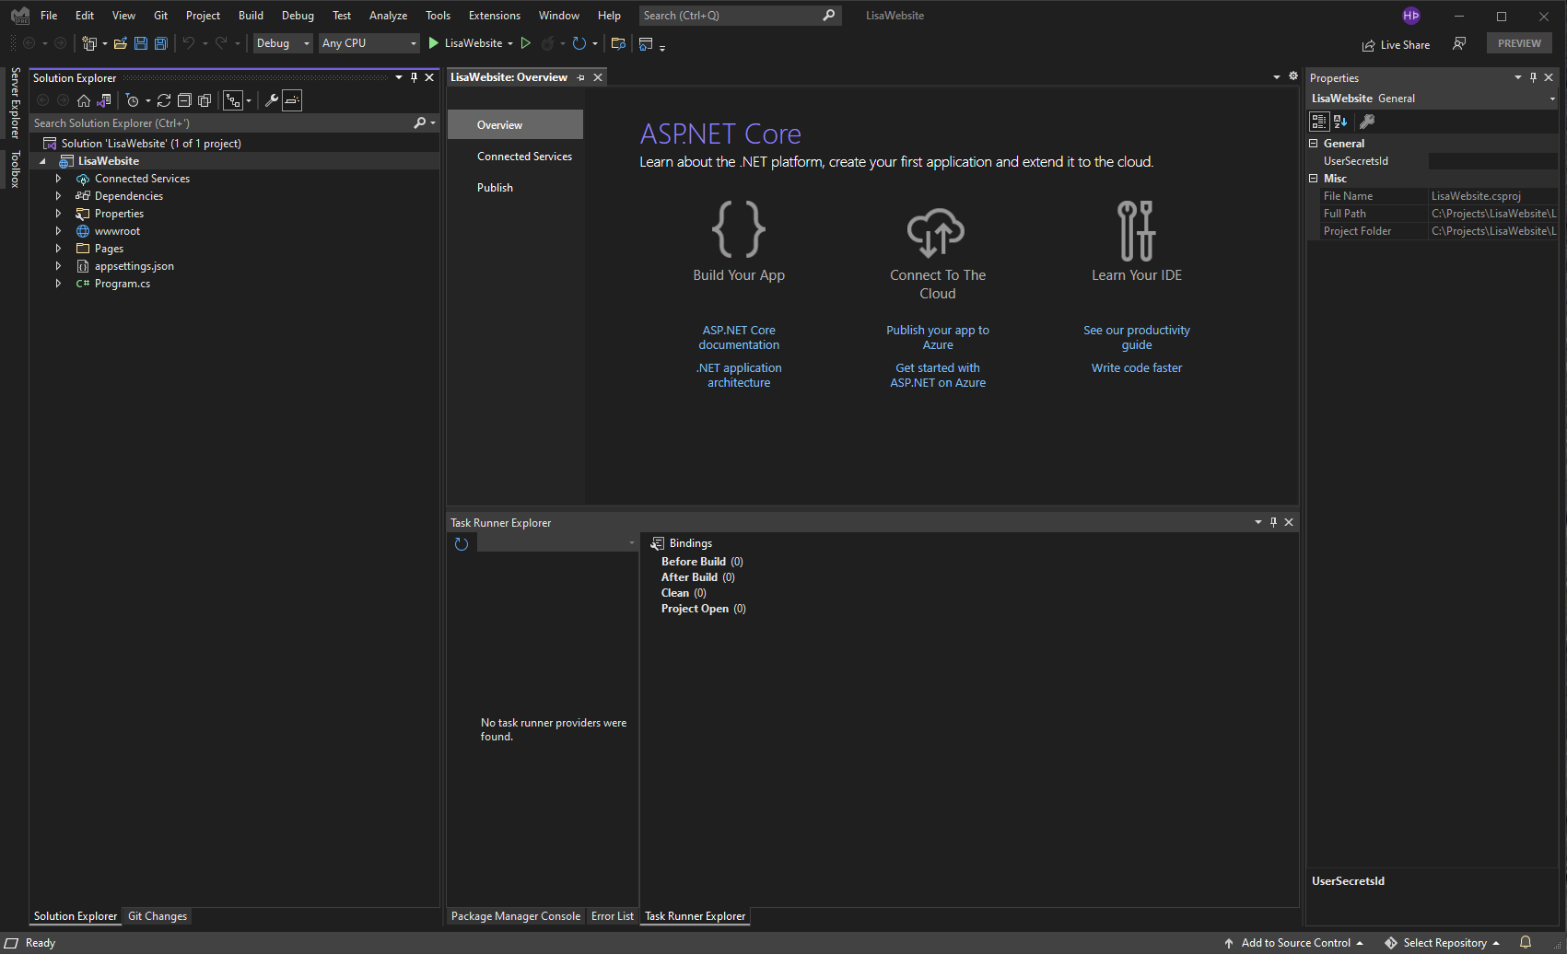Select Program.cs in Solution Explorer
The image size is (1567, 954).
pyautogui.click(x=123, y=284)
